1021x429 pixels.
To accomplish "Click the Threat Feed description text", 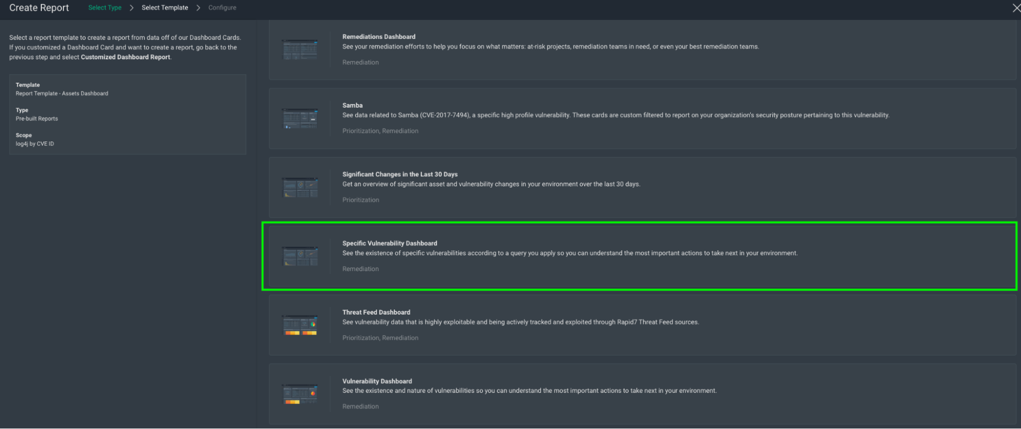I will tap(520, 322).
